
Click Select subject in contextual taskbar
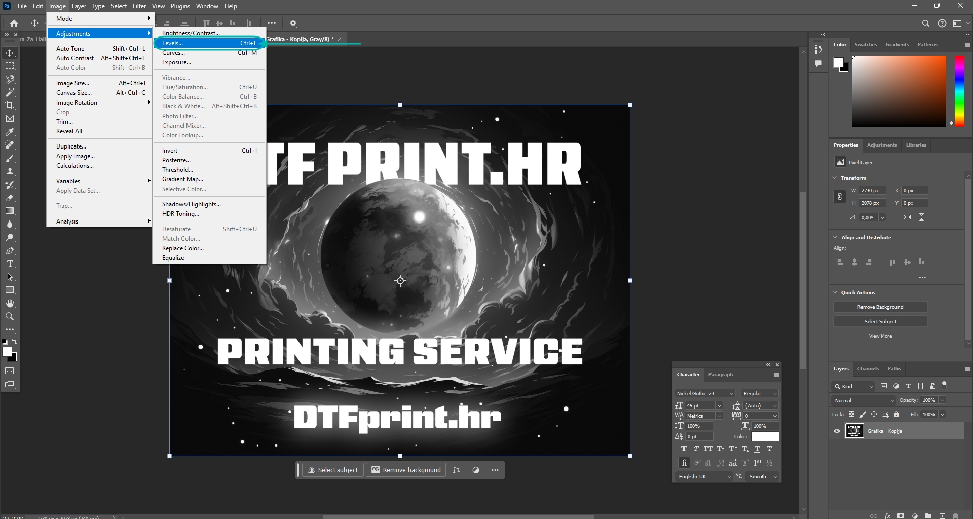pos(333,470)
